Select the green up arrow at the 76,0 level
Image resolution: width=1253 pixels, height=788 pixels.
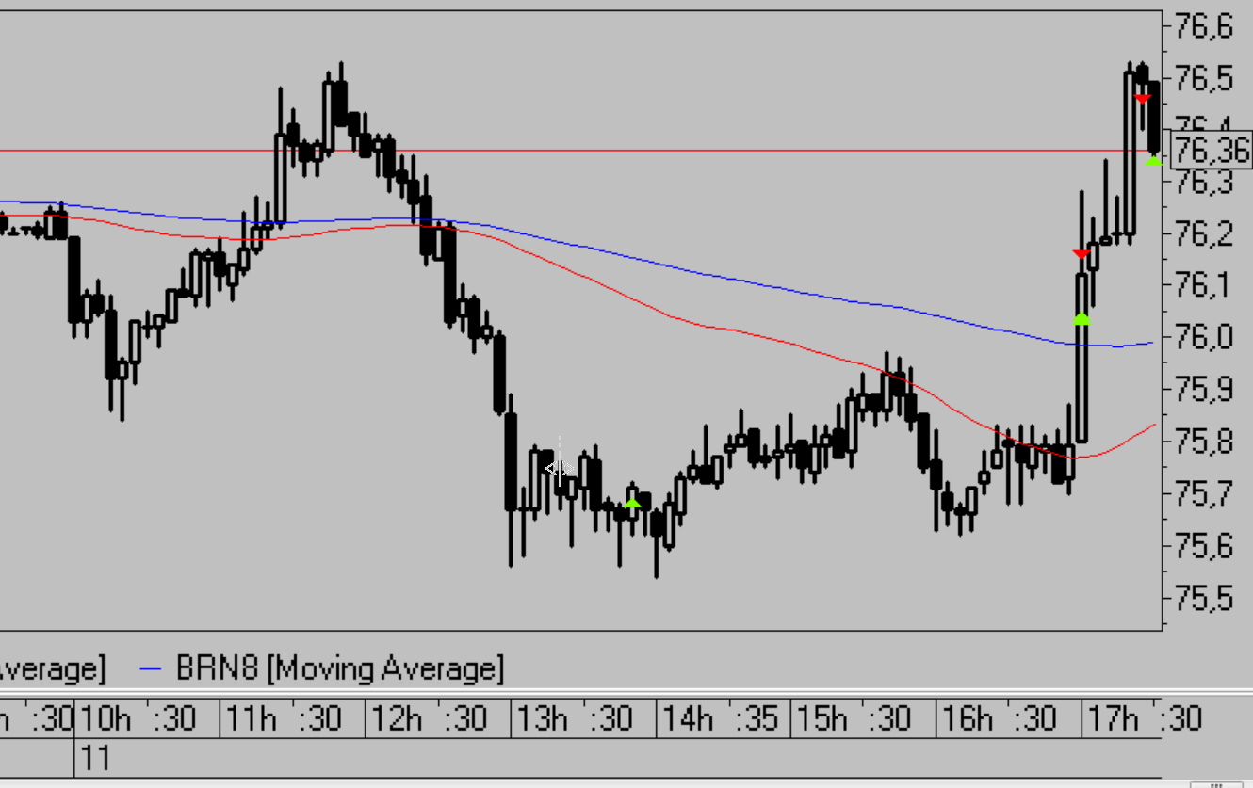1082,318
